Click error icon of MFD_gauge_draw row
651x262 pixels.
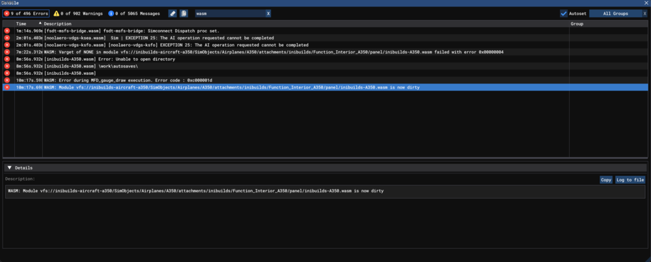click(x=7, y=80)
